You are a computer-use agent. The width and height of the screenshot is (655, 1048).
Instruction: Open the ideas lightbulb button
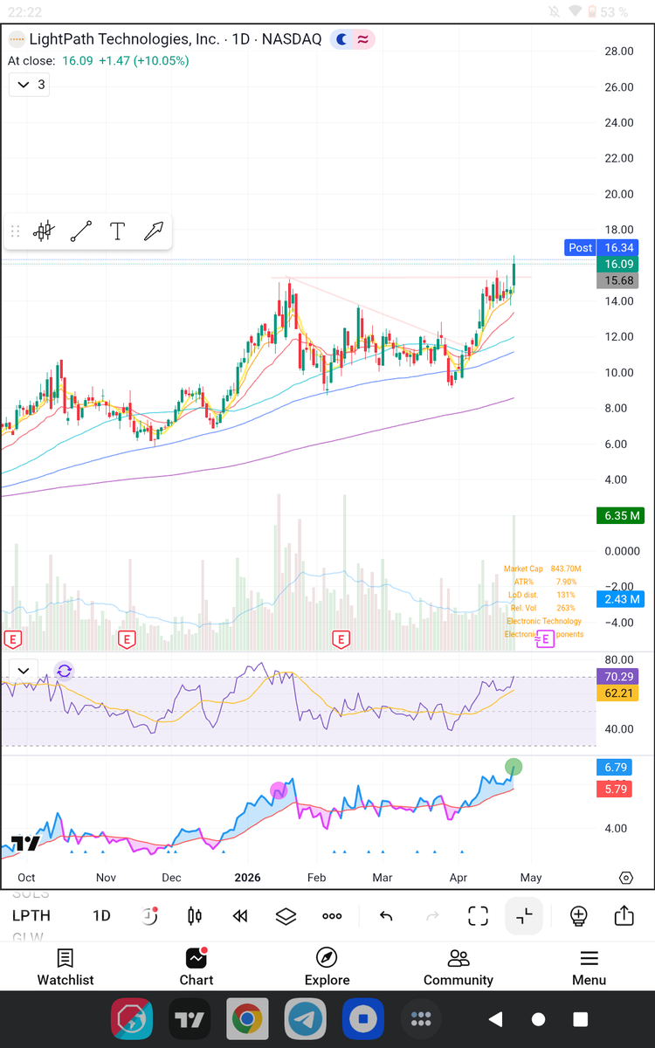pyautogui.click(x=578, y=915)
